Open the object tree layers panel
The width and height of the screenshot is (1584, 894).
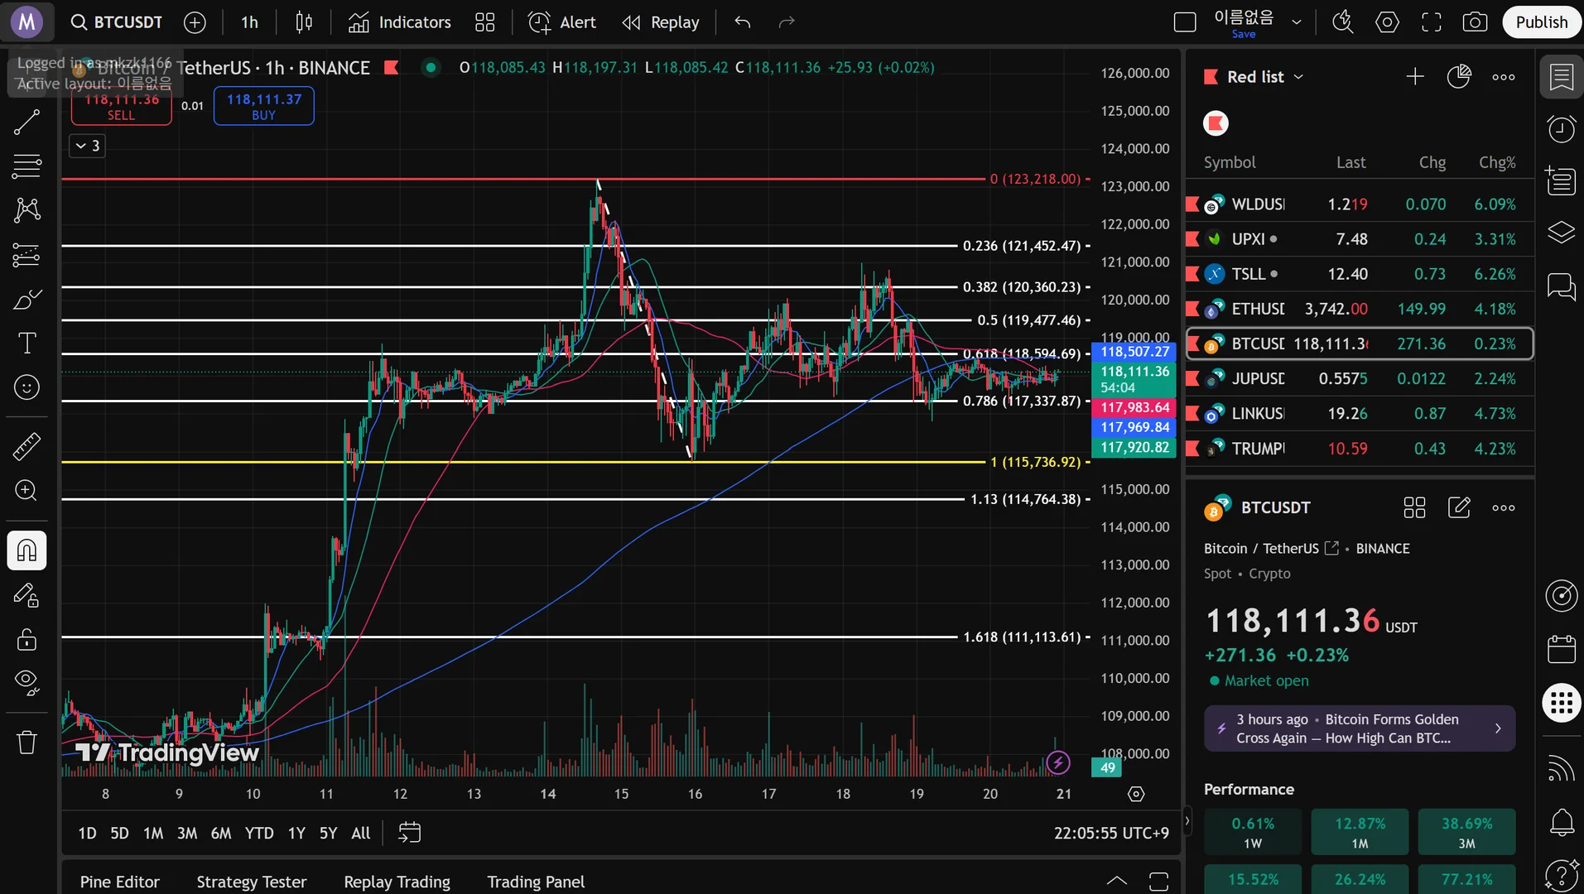[x=1561, y=233]
